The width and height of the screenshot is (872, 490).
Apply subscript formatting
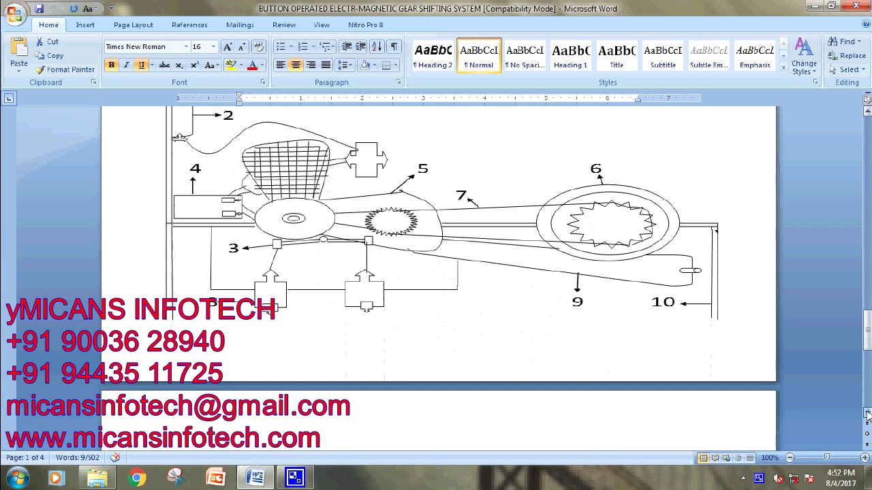(x=179, y=65)
